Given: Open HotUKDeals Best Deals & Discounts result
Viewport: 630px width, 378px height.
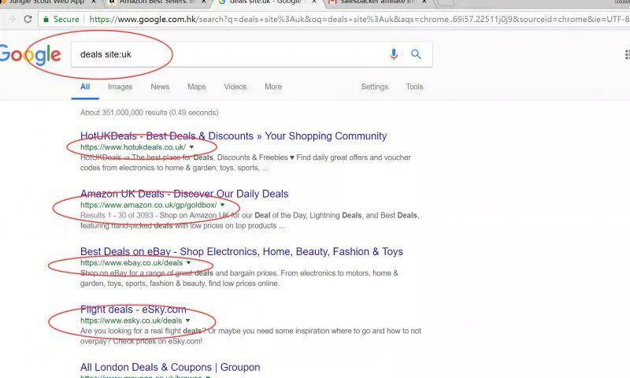Looking at the screenshot, I should tap(233, 136).
